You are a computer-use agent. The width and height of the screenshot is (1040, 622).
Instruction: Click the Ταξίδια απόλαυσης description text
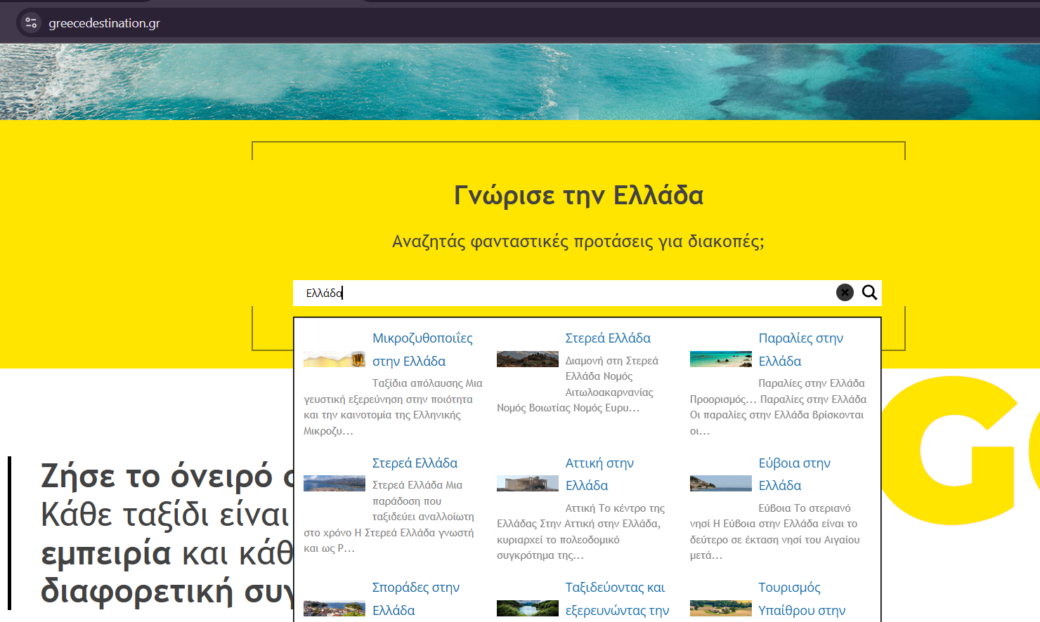(x=393, y=407)
